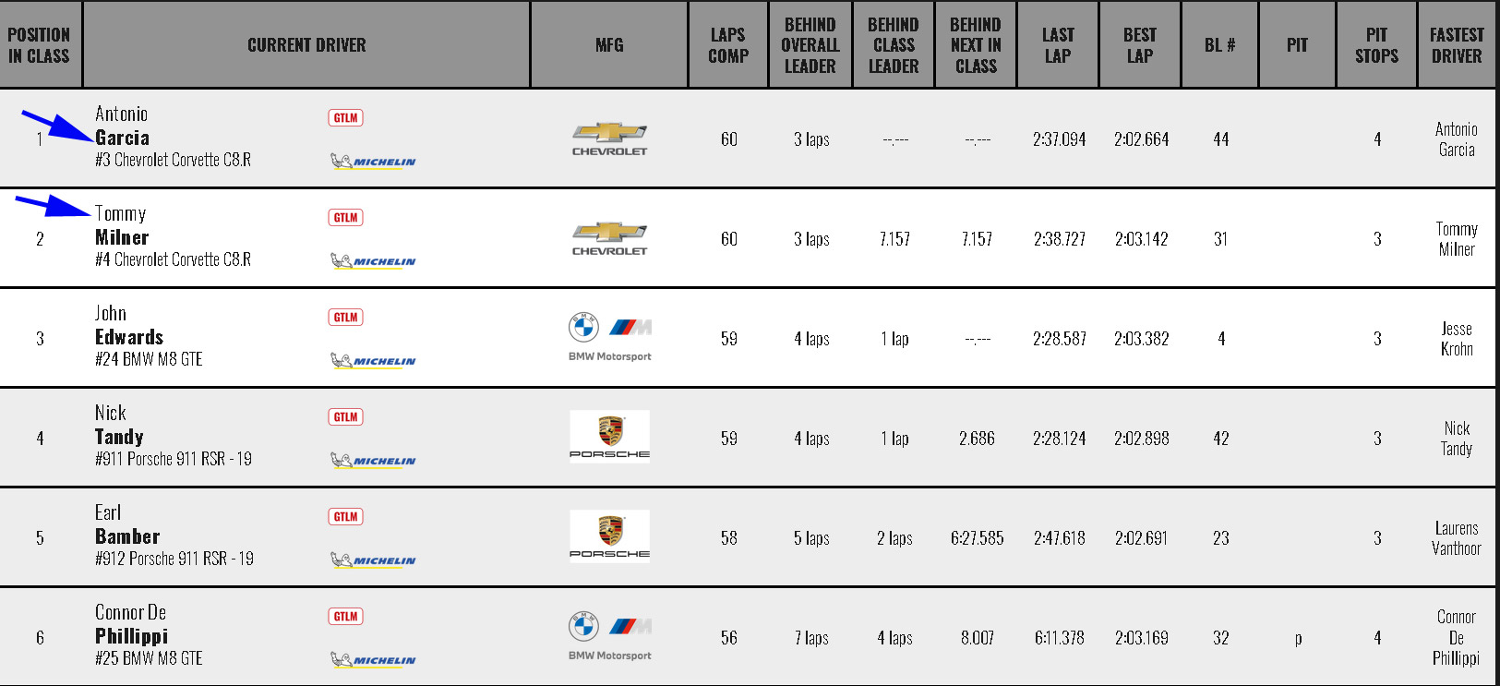Click the Porsche logo for Earl Bamber
Viewport: 1500px width, 686px height.
coord(609,535)
